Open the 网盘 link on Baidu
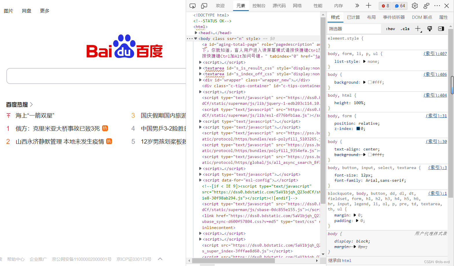Image resolution: width=454 pixels, height=266 pixels. tap(27, 11)
